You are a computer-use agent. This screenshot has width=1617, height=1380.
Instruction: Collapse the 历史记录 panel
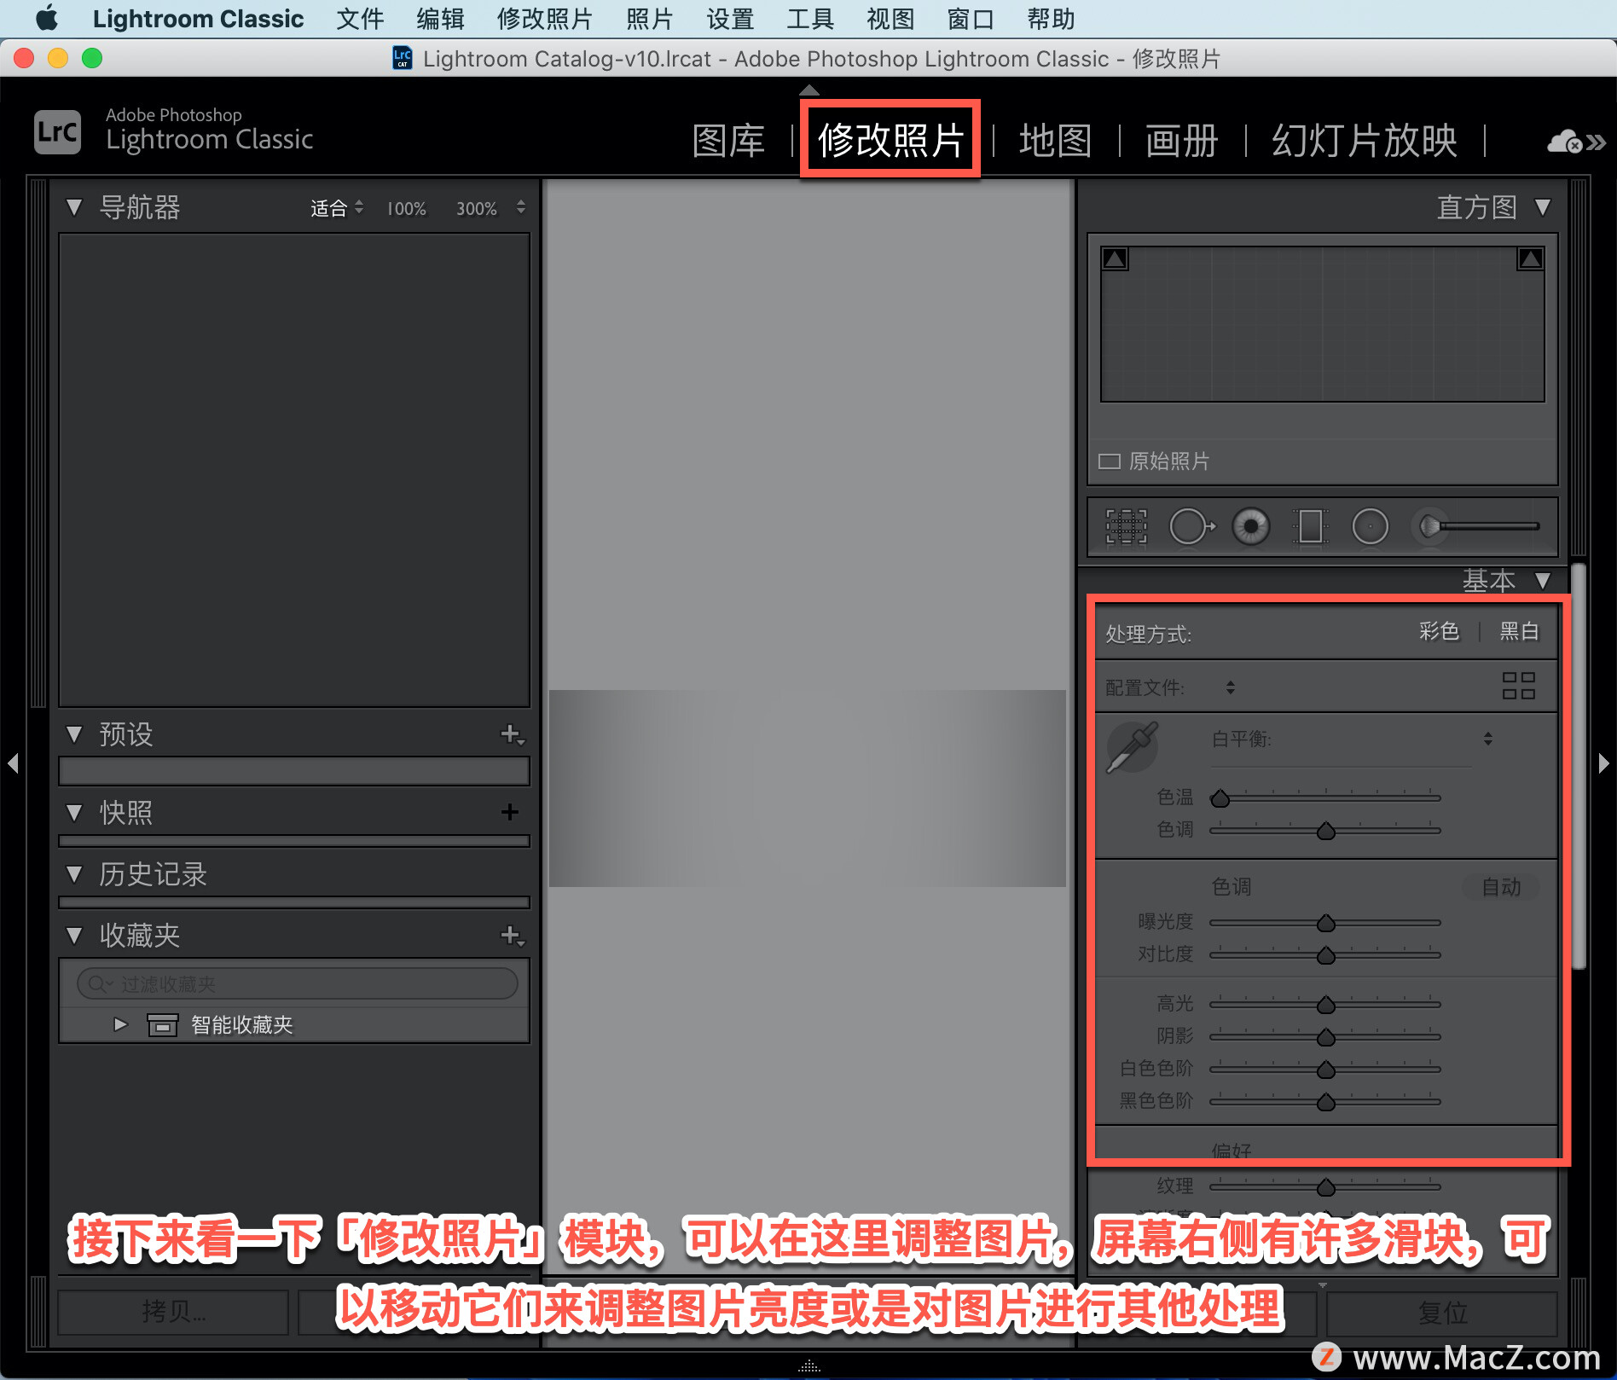click(x=74, y=874)
